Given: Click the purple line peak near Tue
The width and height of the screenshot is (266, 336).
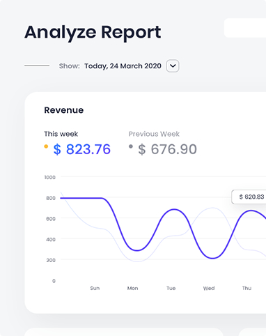Looking at the screenshot, I should point(174,209).
